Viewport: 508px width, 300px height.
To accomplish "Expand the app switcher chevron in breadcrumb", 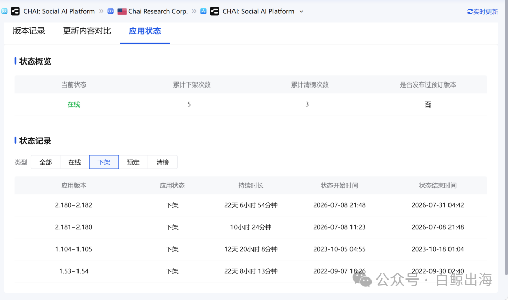I will click(x=301, y=11).
